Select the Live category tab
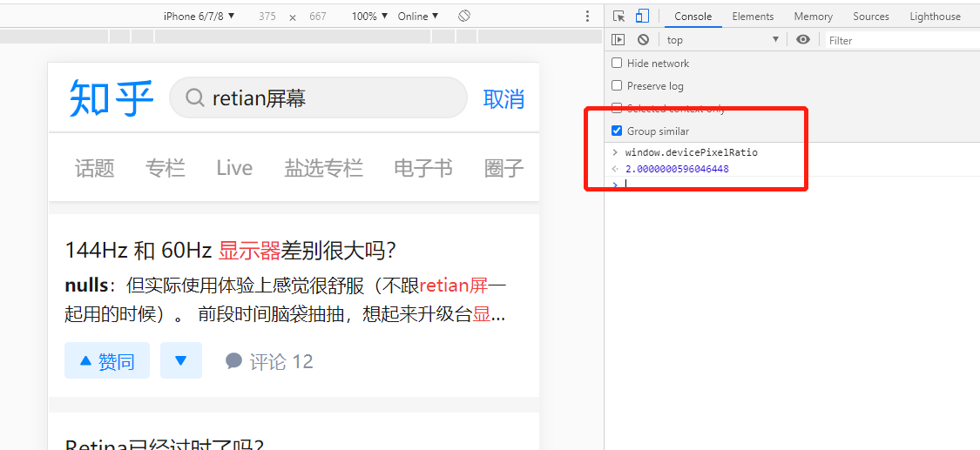This screenshot has width=980, height=450. tap(234, 168)
